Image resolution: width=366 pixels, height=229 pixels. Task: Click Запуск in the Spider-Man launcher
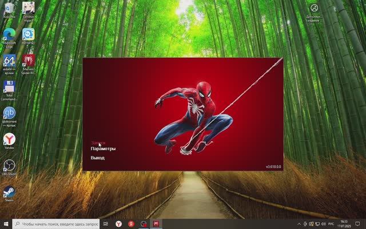tap(98, 143)
